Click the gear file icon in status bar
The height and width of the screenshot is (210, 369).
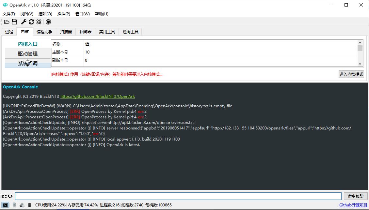point(14,205)
